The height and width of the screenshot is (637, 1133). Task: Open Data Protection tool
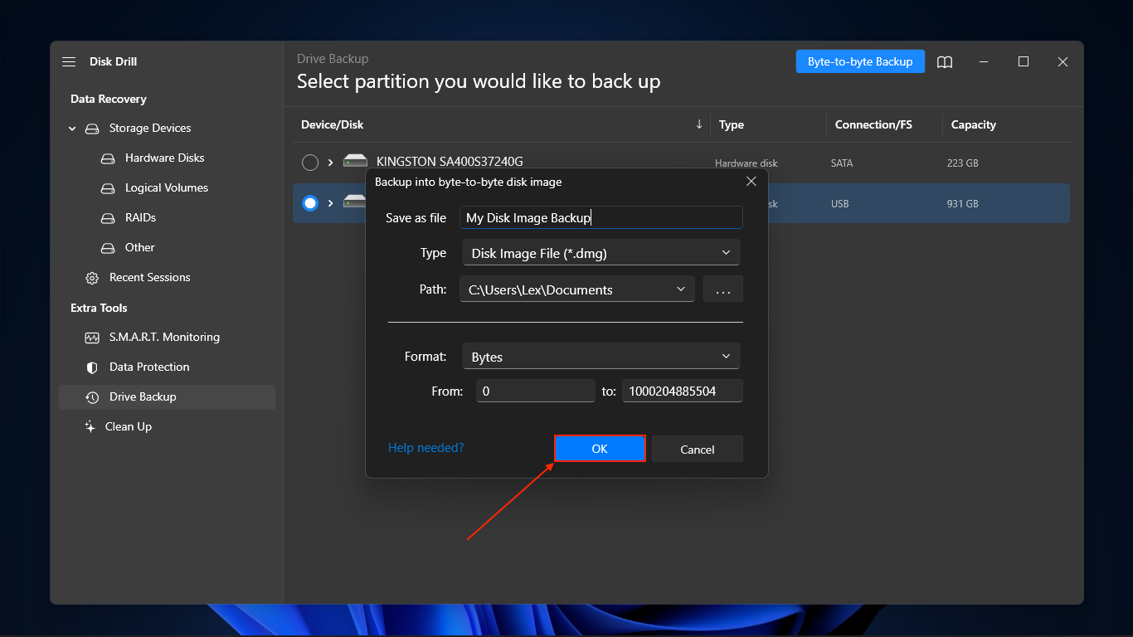(x=149, y=367)
